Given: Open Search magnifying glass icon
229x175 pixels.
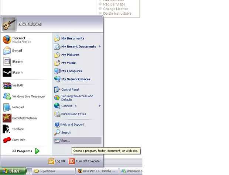Looking at the screenshot, I should 57,133.
